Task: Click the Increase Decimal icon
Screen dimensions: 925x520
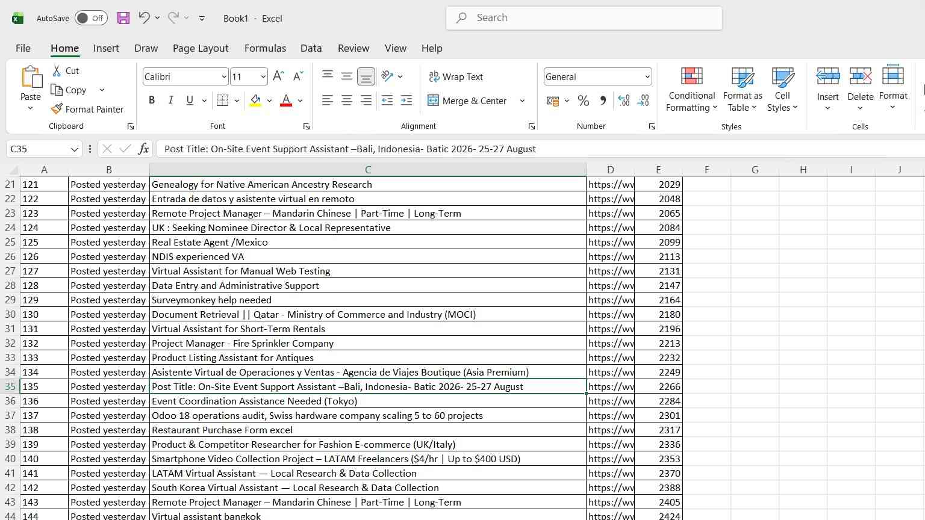Action: [624, 101]
